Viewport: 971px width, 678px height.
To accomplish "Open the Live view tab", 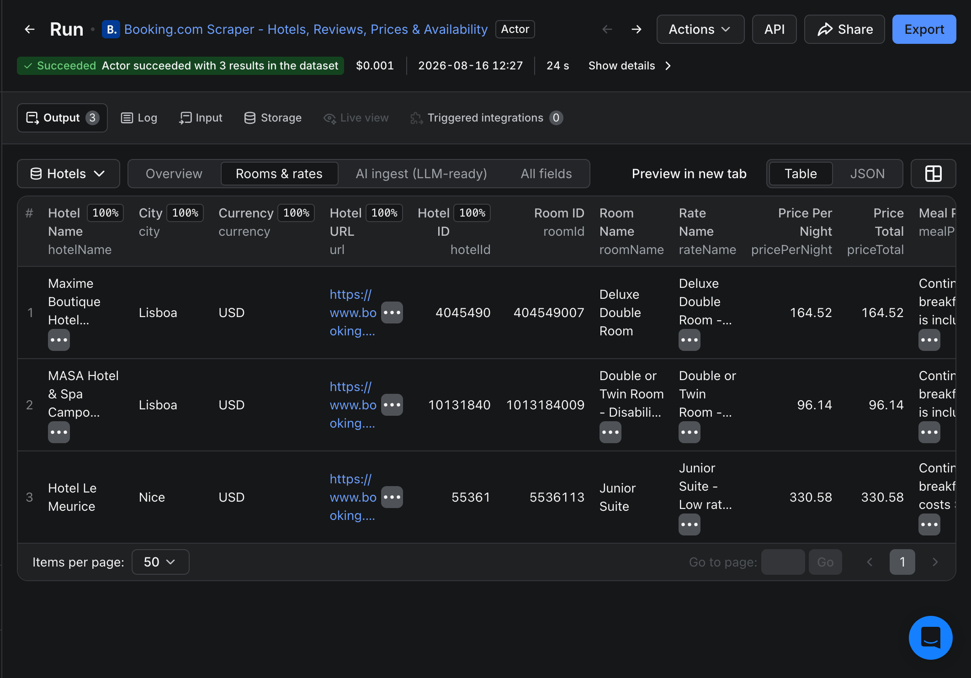I will coord(356,118).
